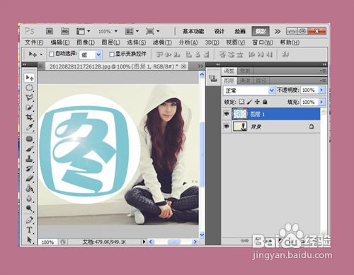Viewport: 354px width, 275px height.
Task: Select the Move tool in toolbox
Action: (x=30, y=78)
